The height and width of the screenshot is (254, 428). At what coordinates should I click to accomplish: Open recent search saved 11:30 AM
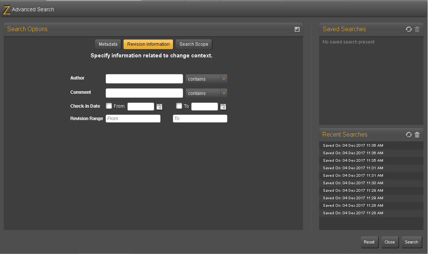coord(371,183)
